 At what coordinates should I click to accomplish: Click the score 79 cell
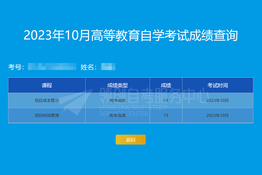[166, 116]
